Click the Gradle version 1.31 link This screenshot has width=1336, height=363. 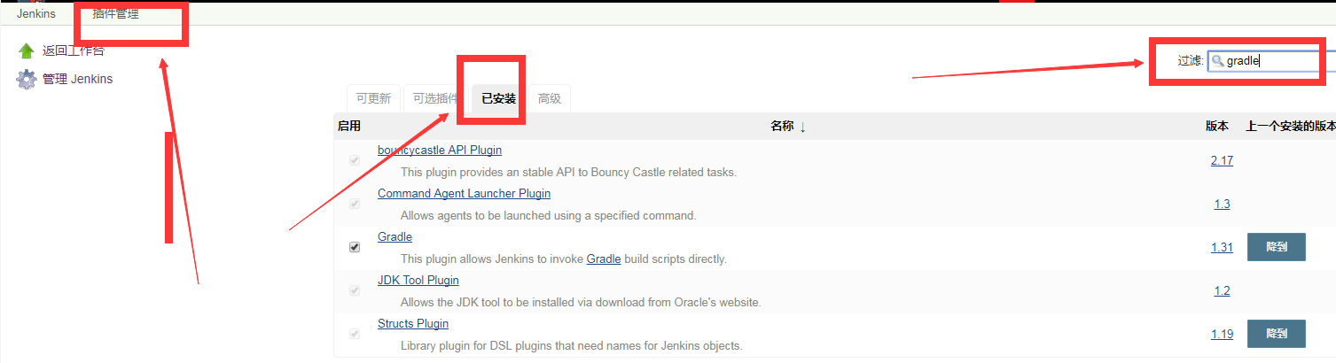click(1222, 247)
